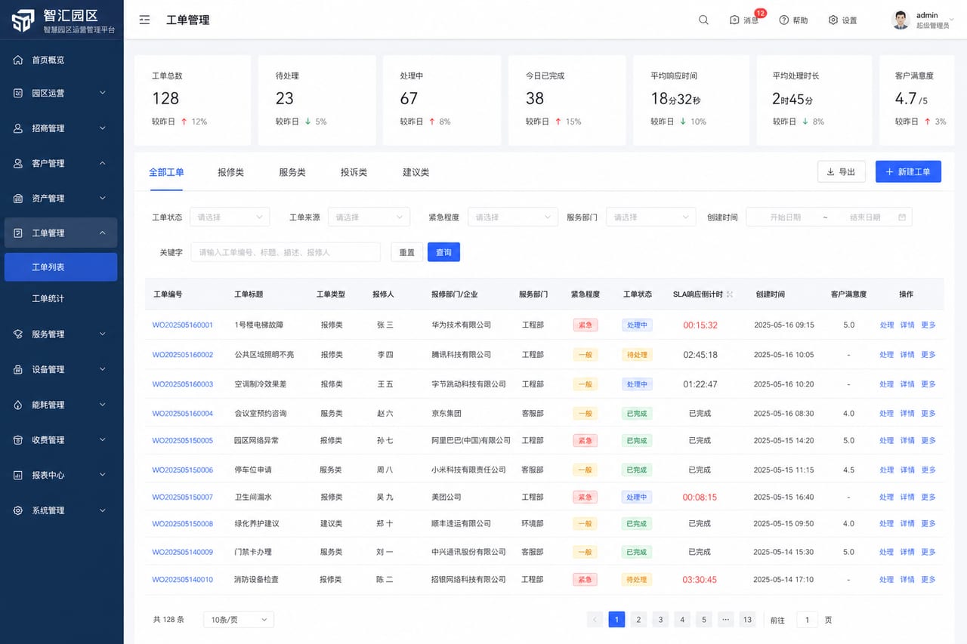This screenshot has height=644, width=967.
Task: Switch to the 全部工单 tab
Action: 166,172
